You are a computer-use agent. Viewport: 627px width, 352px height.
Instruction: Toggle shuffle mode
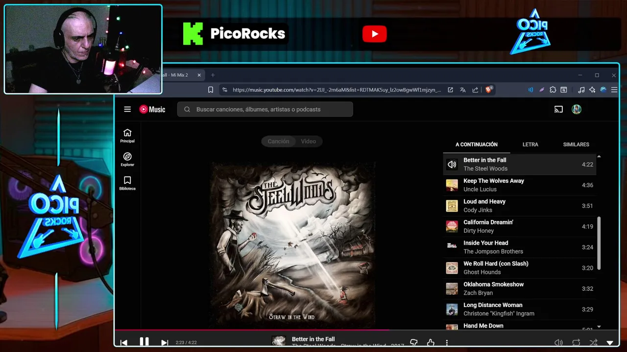(x=593, y=343)
